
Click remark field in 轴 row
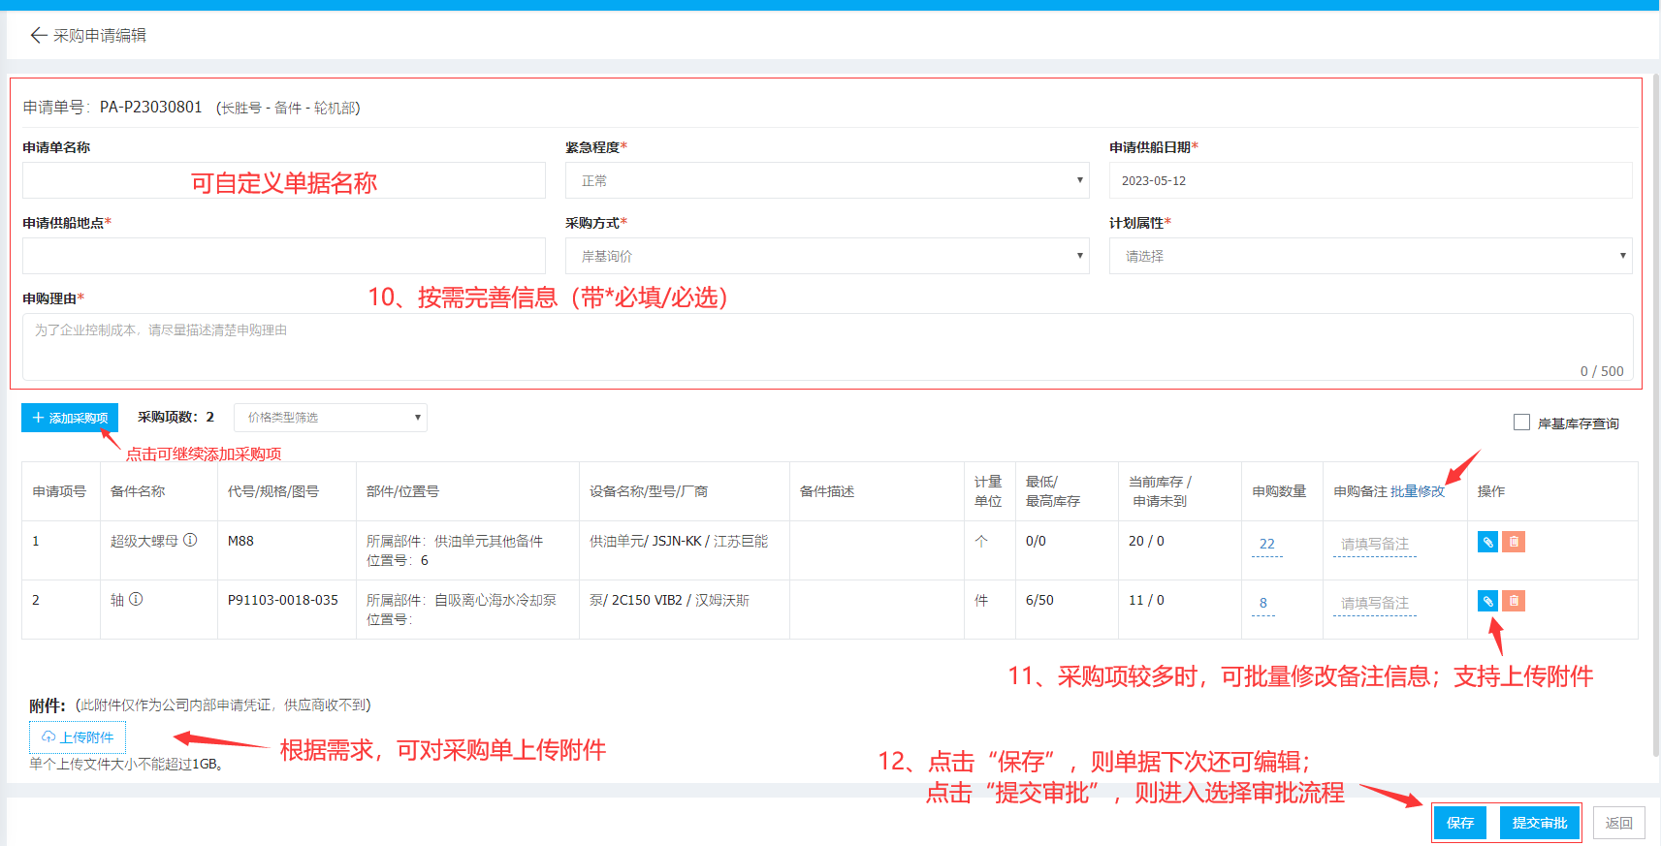click(x=1375, y=604)
